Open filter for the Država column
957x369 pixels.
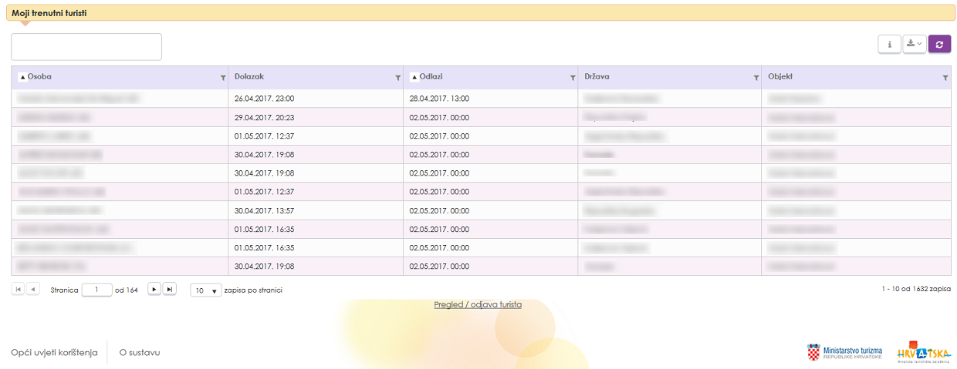[756, 78]
